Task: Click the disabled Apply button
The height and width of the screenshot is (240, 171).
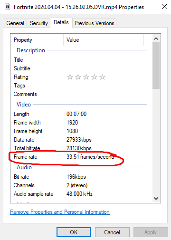Action: click(151, 232)
